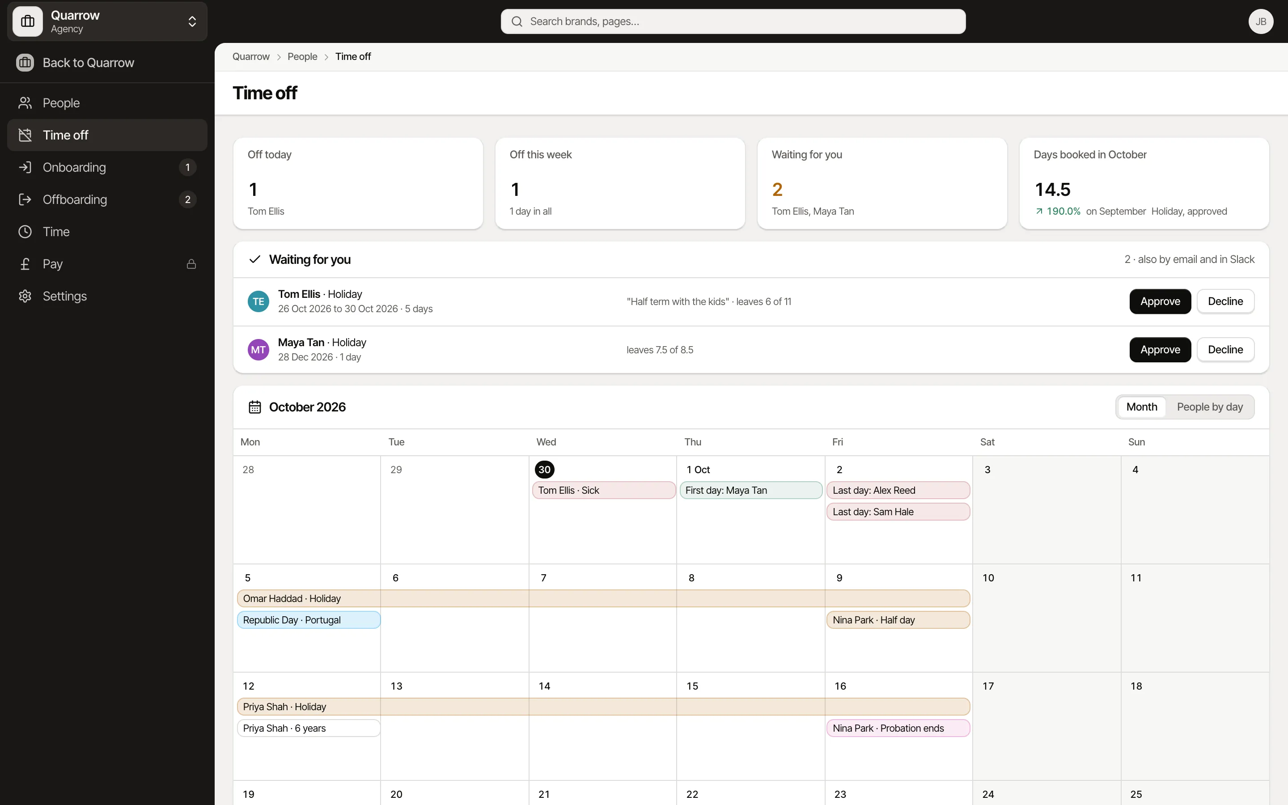Click Tom Ellis name in waiting list

[x=299, y=294]
